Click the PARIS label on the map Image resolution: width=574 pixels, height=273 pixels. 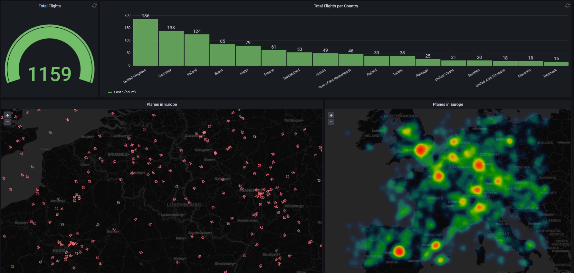[59, 250]
